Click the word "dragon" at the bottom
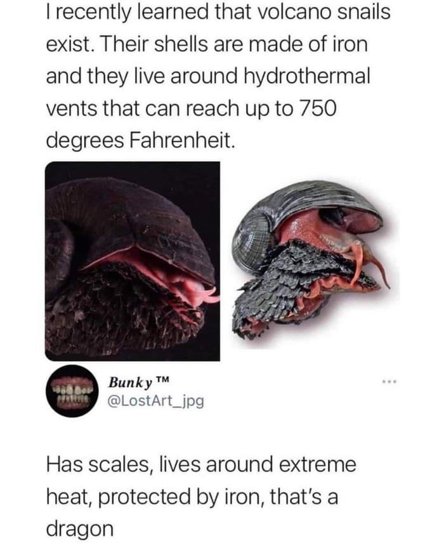The height and width of the screenshot is (545, 444). click(x=80, y=530)
